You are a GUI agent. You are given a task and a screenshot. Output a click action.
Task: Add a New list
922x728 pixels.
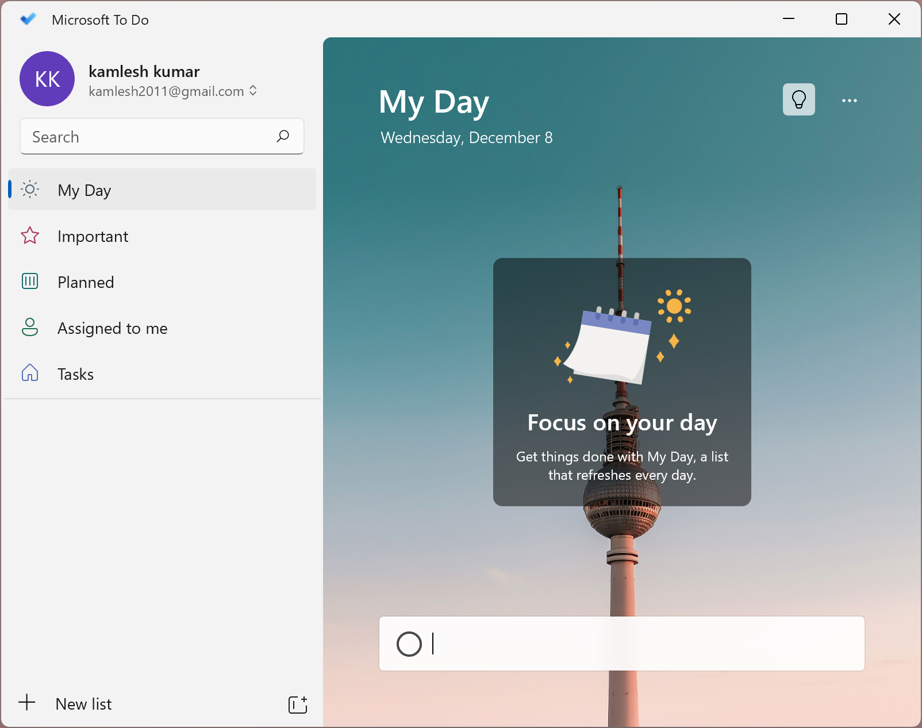(x=83, y=704)
